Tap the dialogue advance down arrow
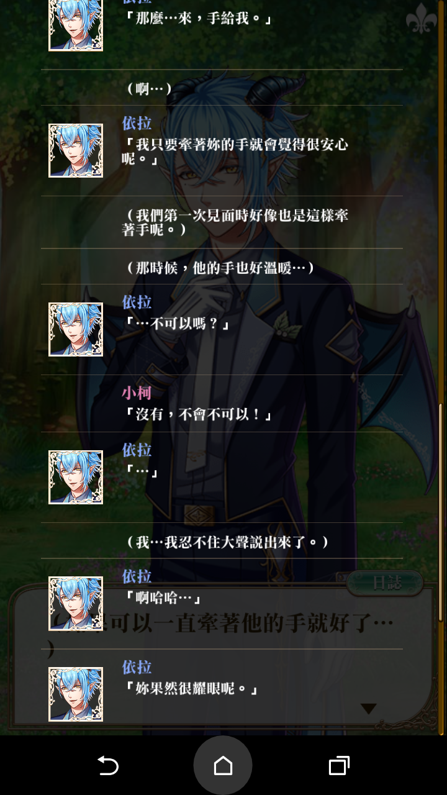The width and height of the screenshot is (447, 795). point(369,709)
